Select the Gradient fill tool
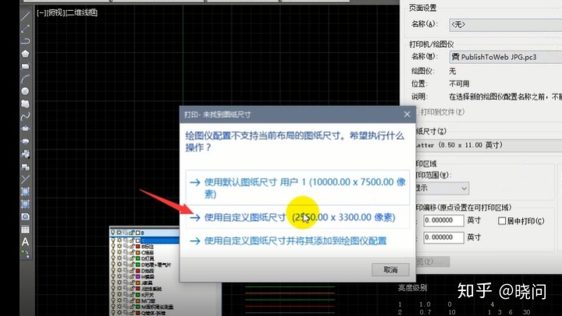This screenshot has height=316, width=562. coord(25,204)
